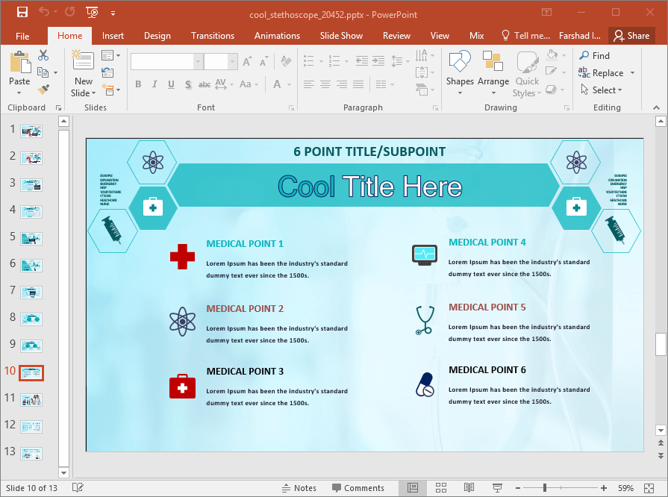Select the Format Painter brush

(43, 89)
